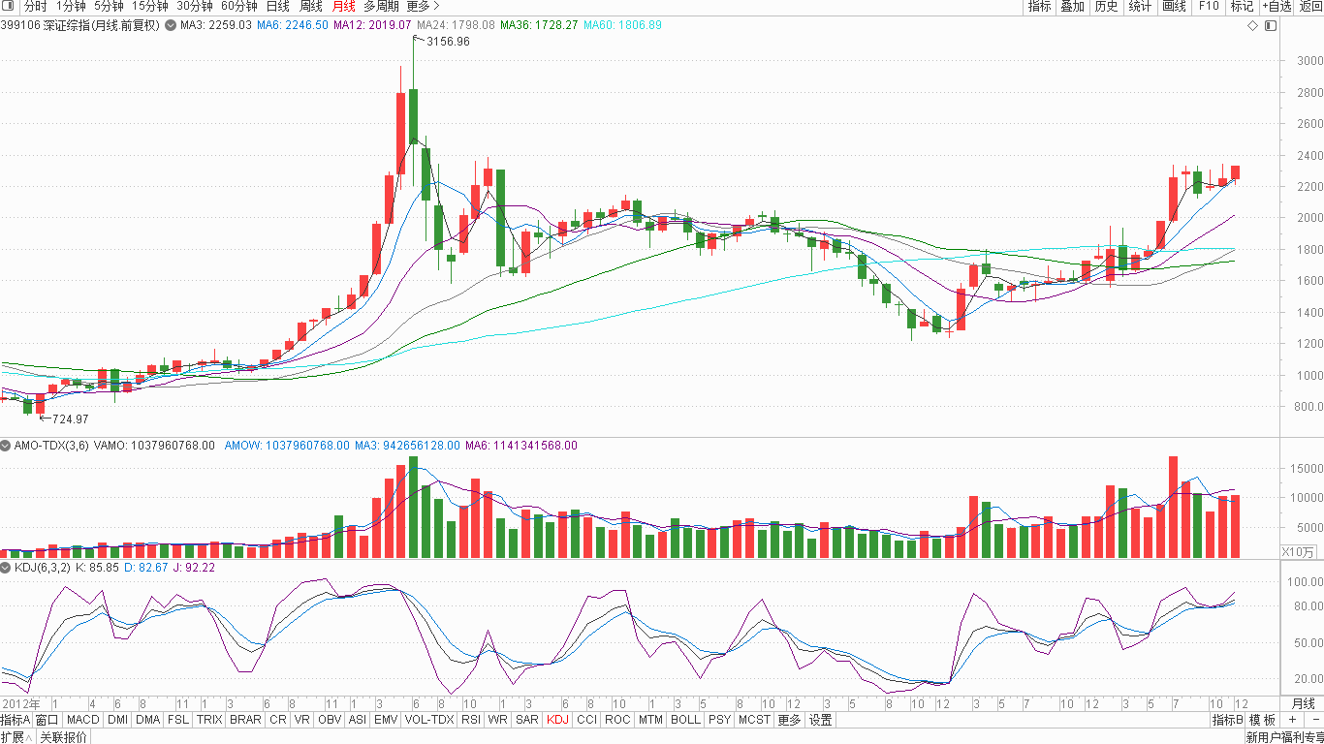The height and width of the screenshot is (744, 1324).
Task: Toggle the right-side panel layout icon
Action: [1270, 25]
